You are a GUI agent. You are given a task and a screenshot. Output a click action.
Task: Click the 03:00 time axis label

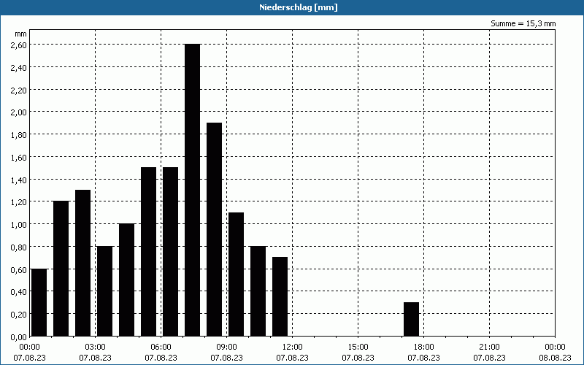[x=96, y=347]
